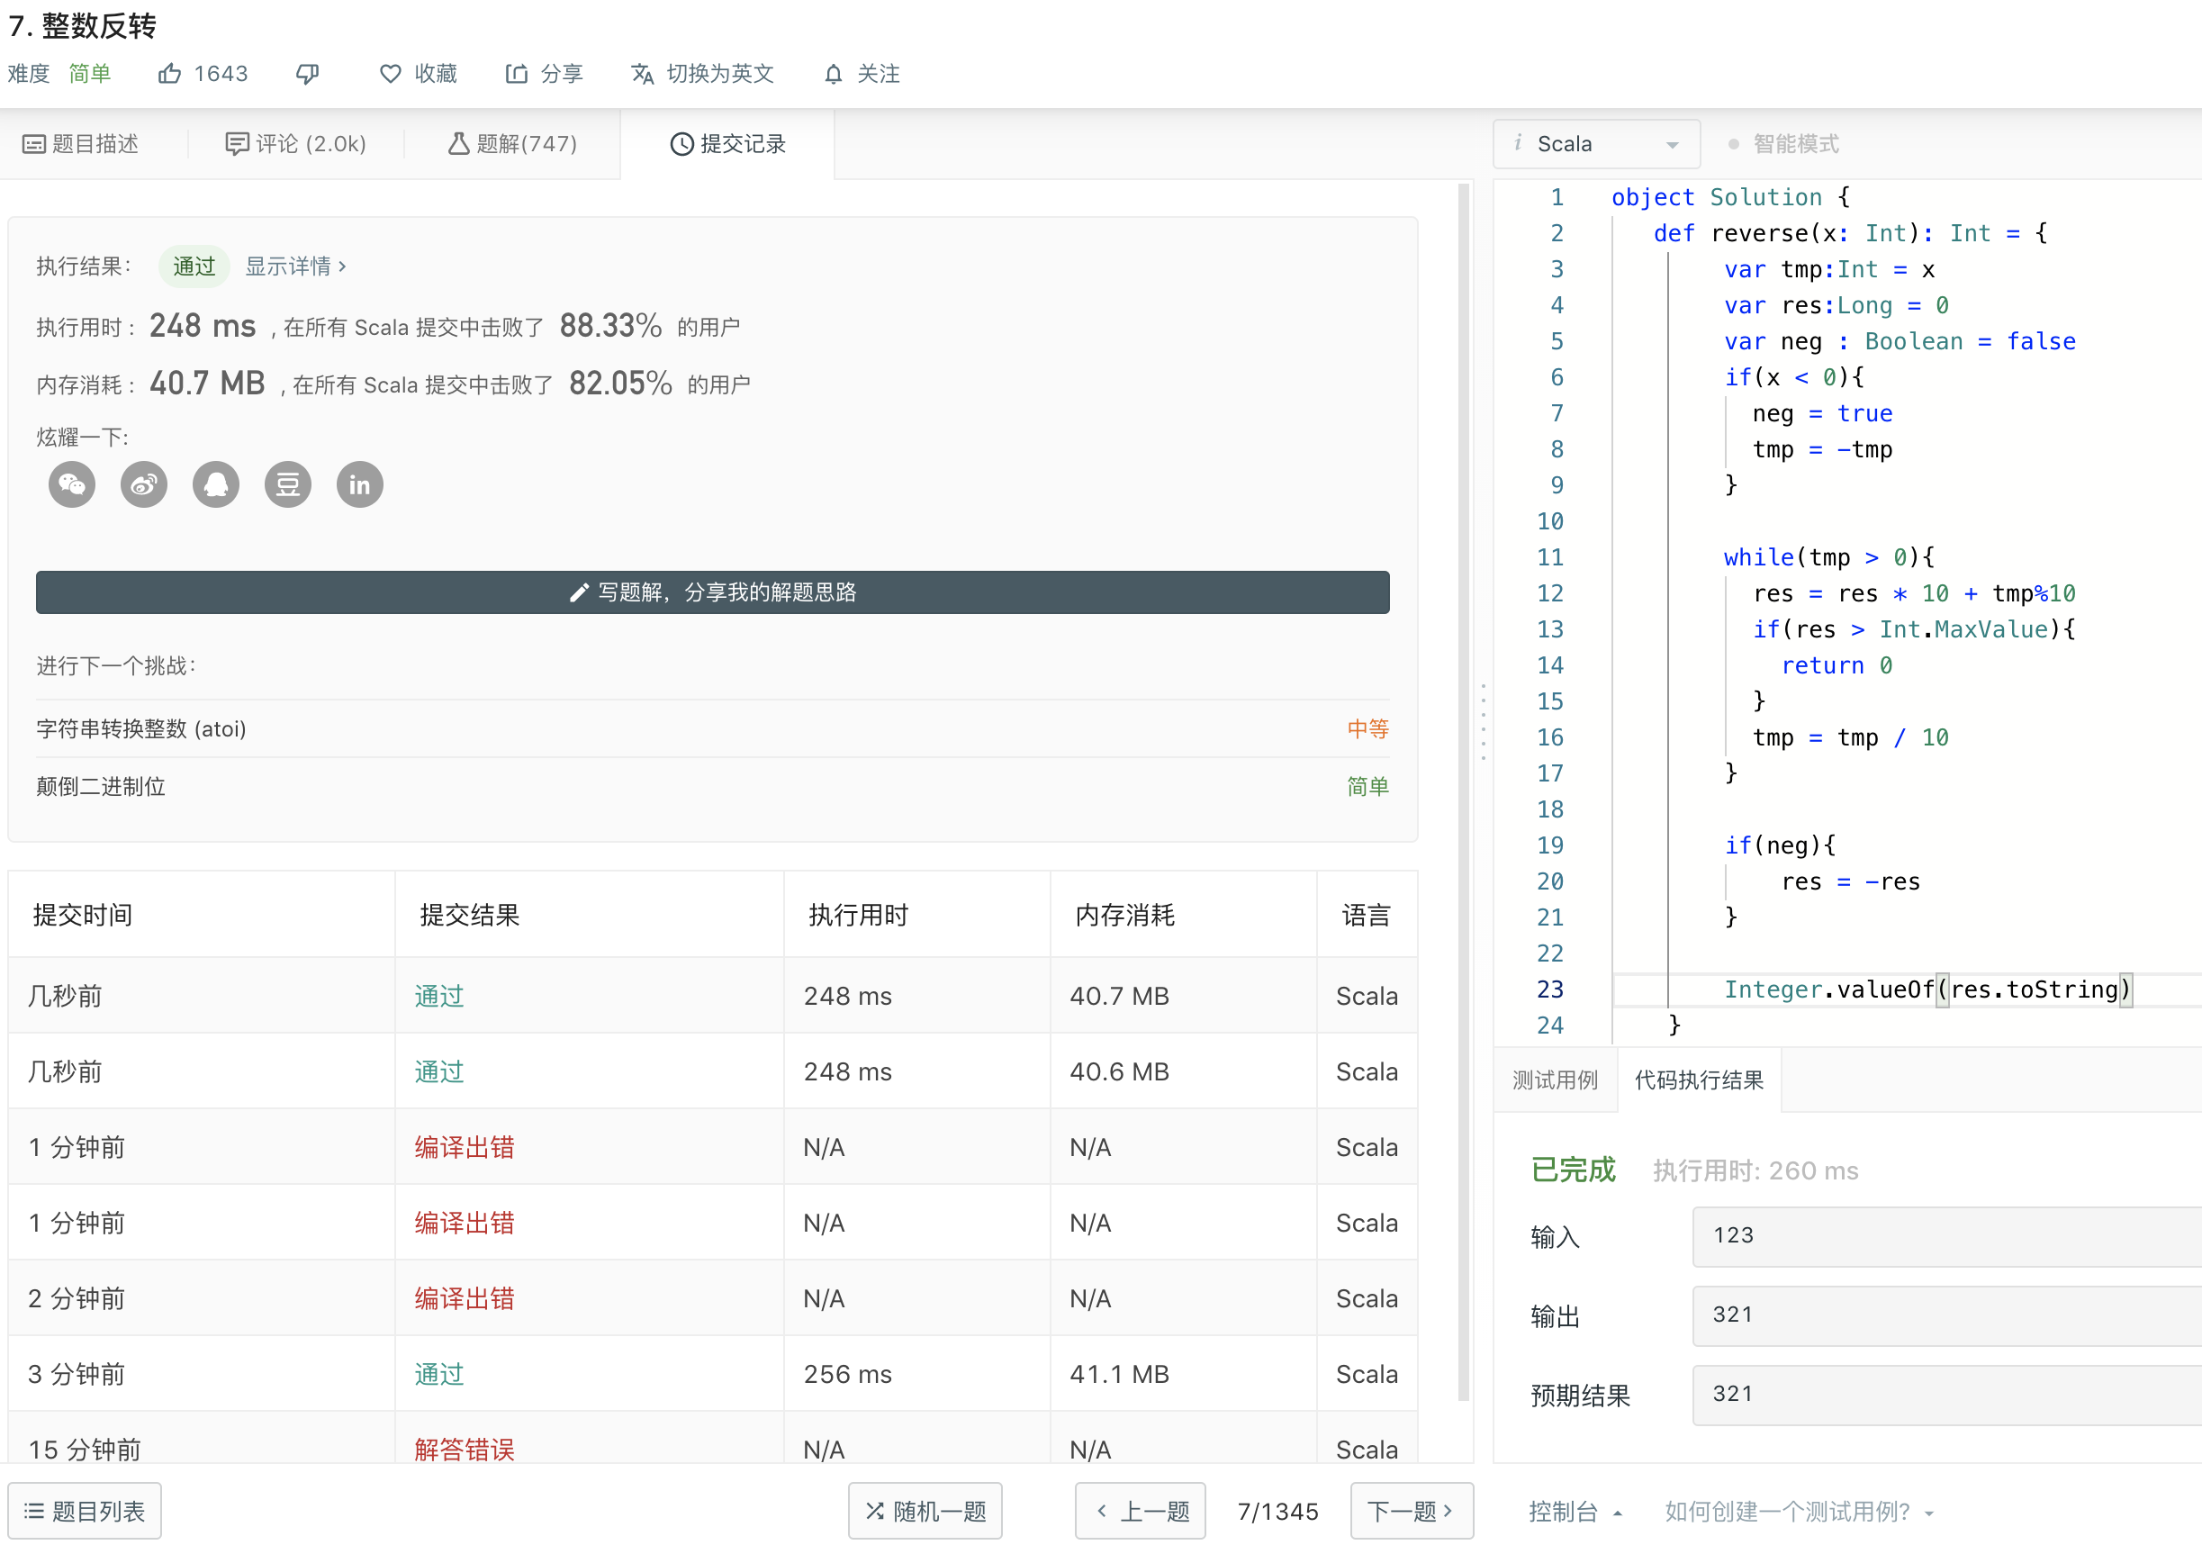The width and height of the screenshot is (2202, 1545).
Task: Share result via QQ icon
Action: tap(216, 484)
